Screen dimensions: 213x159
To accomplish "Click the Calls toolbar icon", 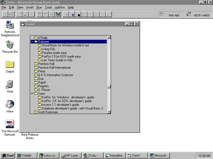I will (96, 15).
